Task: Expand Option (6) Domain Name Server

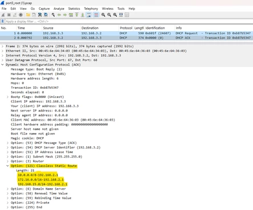Action: pos(7,189)
